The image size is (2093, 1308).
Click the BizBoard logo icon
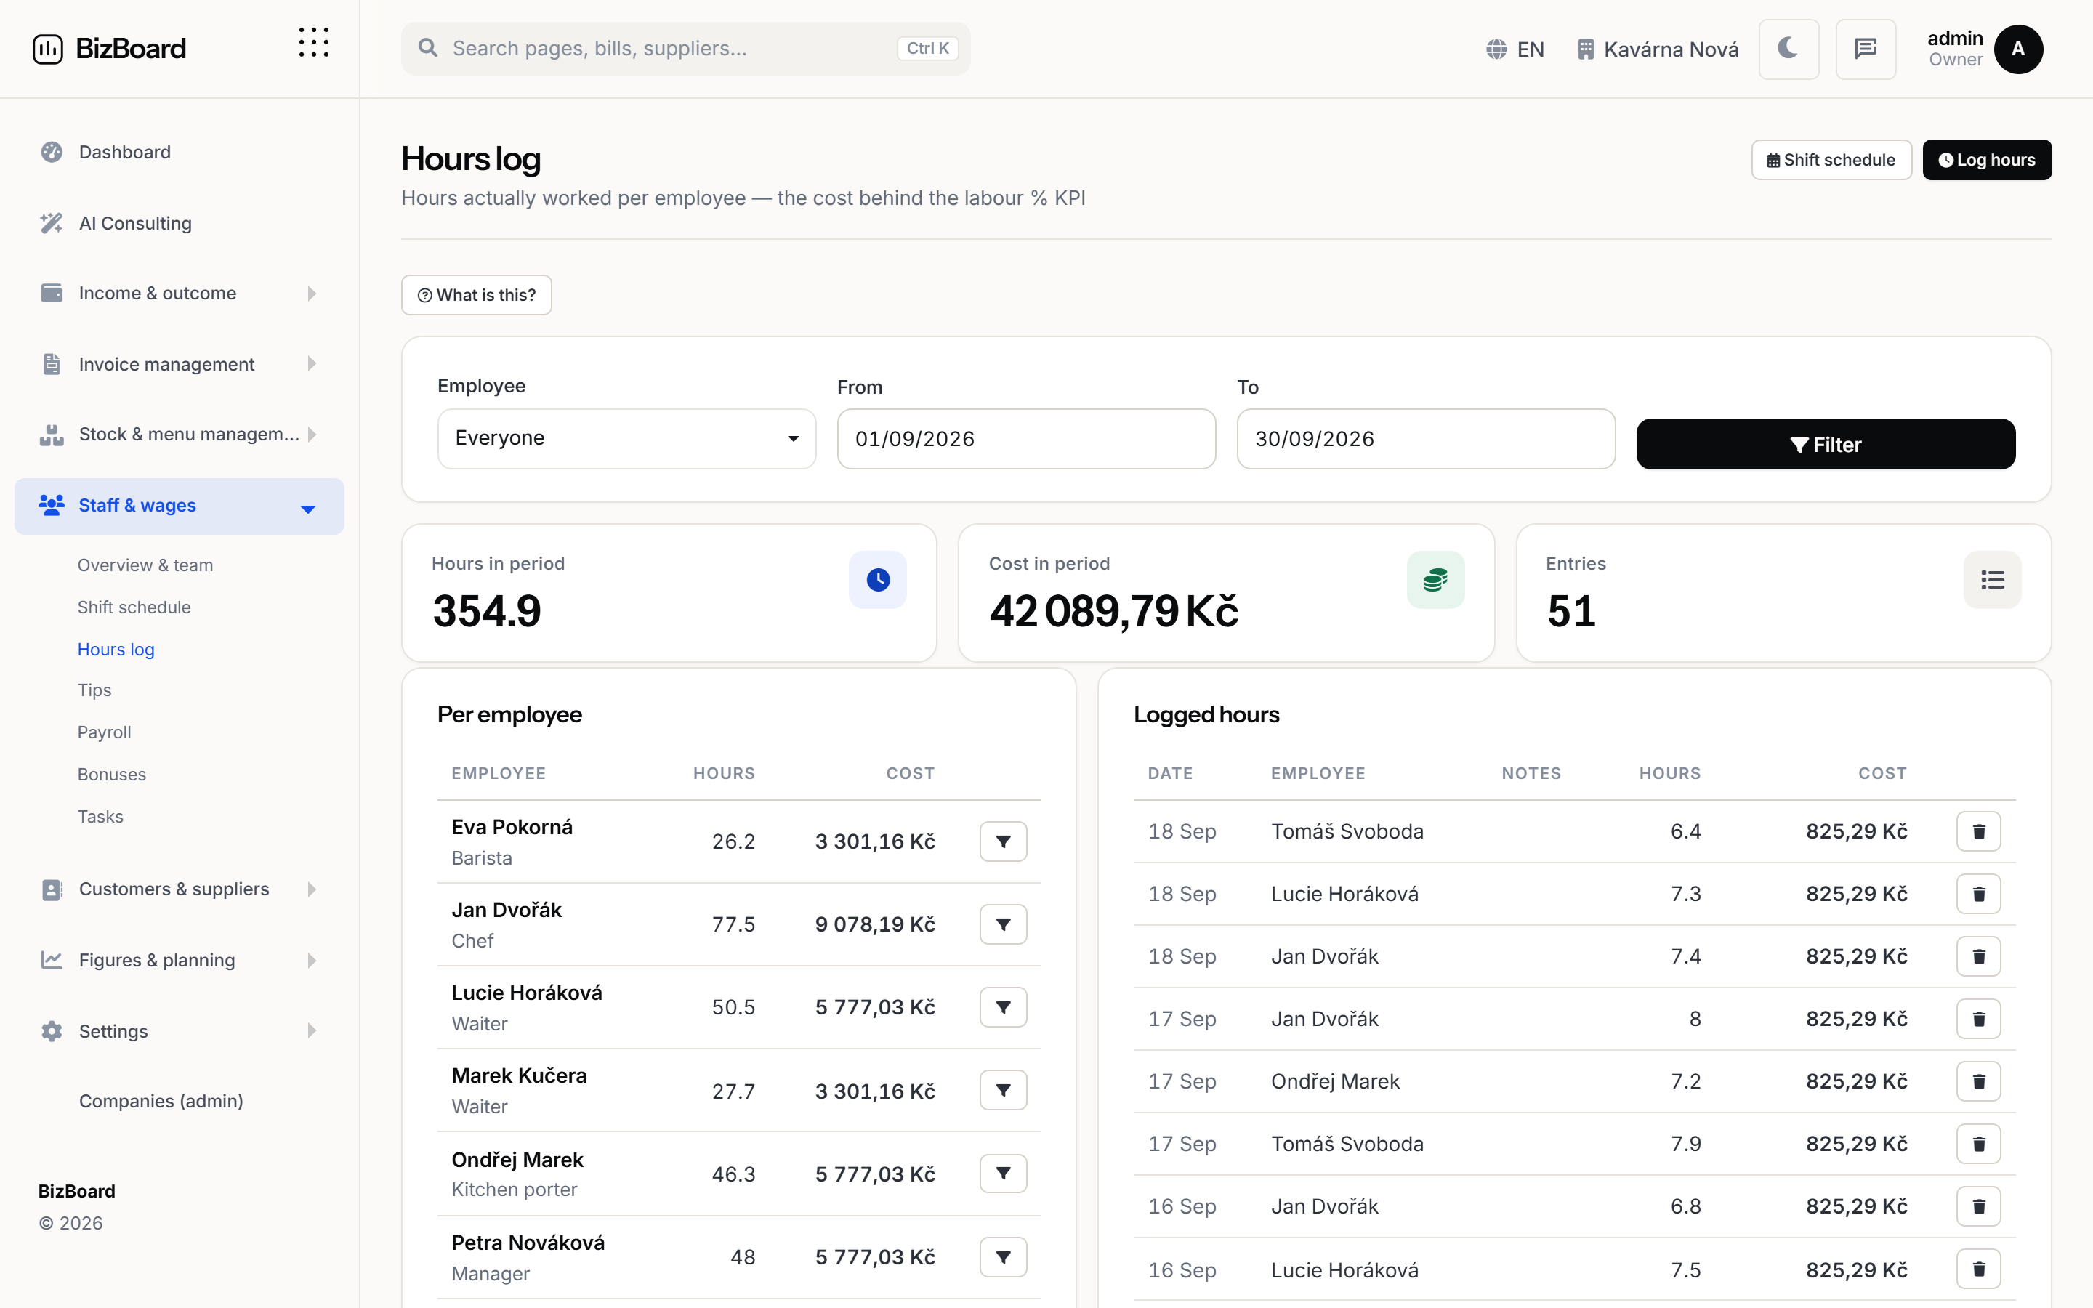[47, 49]
